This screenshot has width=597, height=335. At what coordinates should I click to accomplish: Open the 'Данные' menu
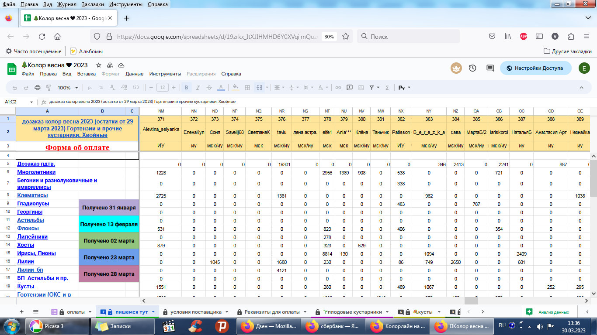(x=134, y=74)
